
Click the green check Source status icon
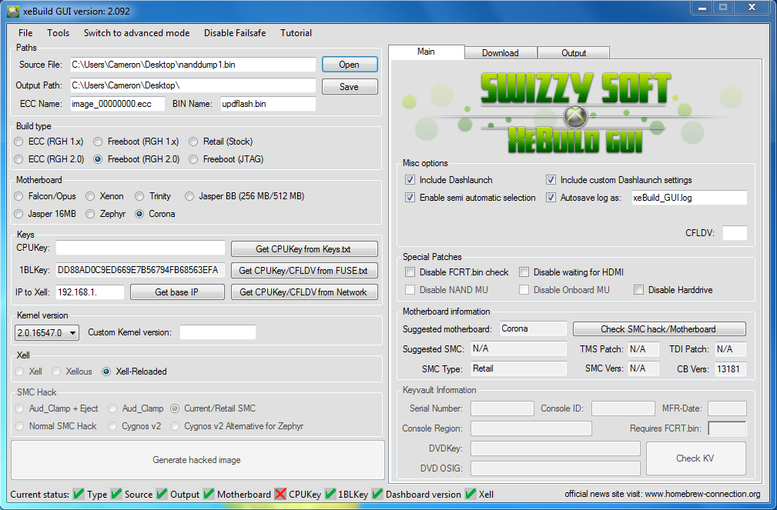tap(116, 494)
